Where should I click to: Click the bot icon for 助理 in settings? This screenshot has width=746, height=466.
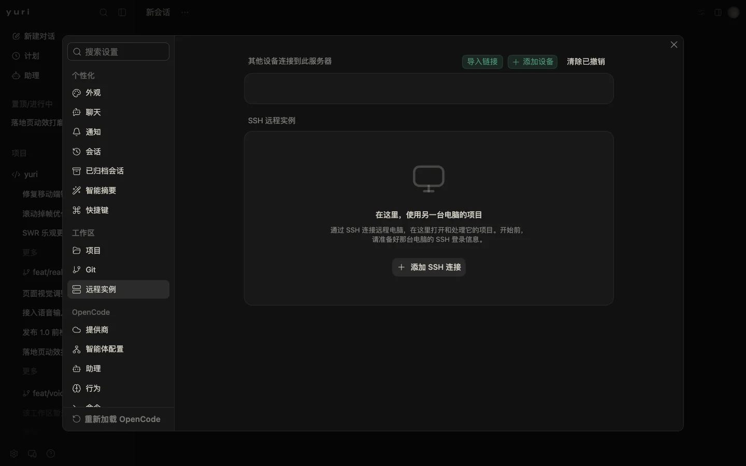point(77,369)
